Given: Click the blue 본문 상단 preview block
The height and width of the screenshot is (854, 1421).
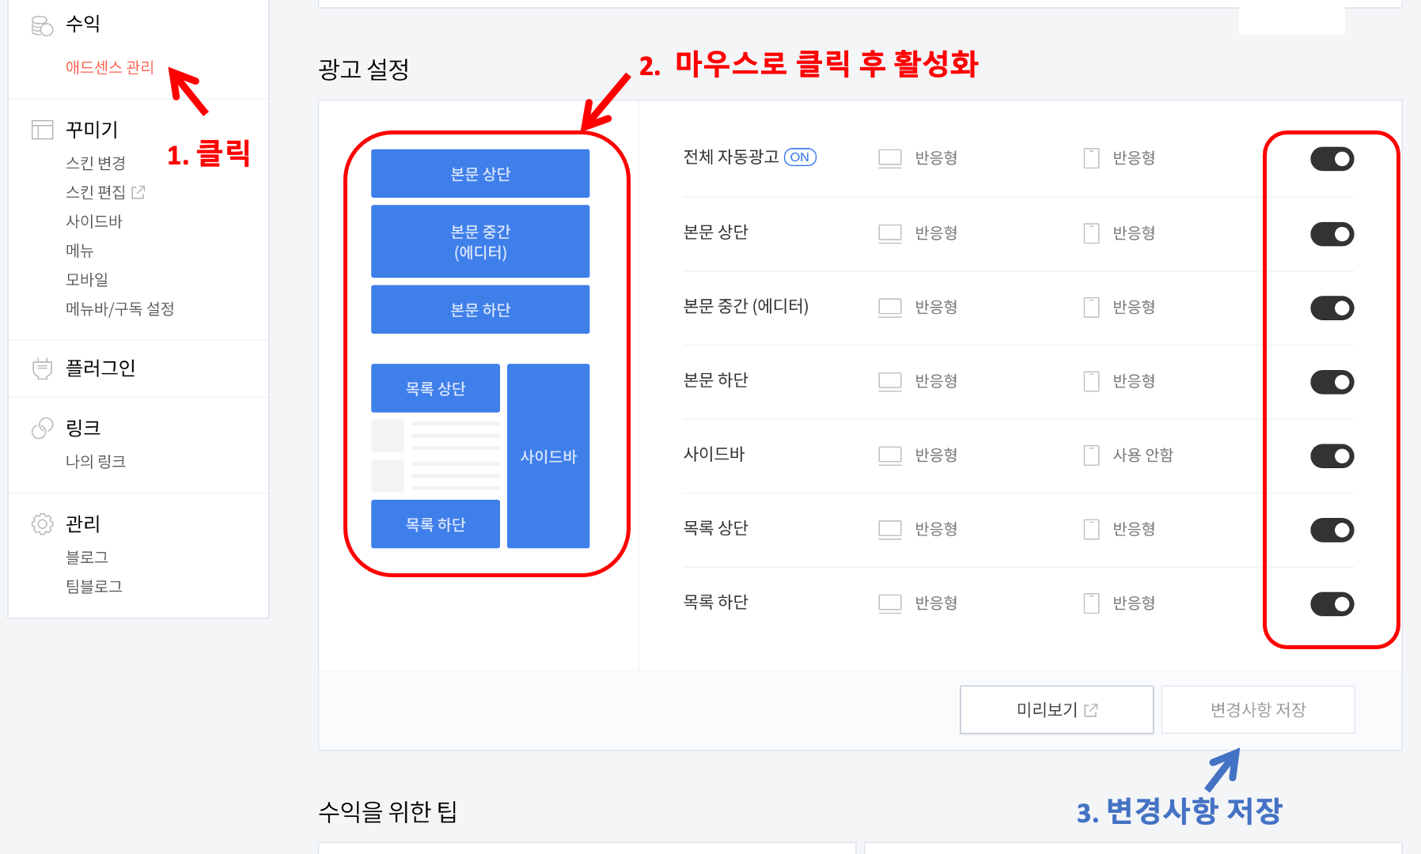Looking at the screenshot, I should pyautogui.click(x=480, y=173).
